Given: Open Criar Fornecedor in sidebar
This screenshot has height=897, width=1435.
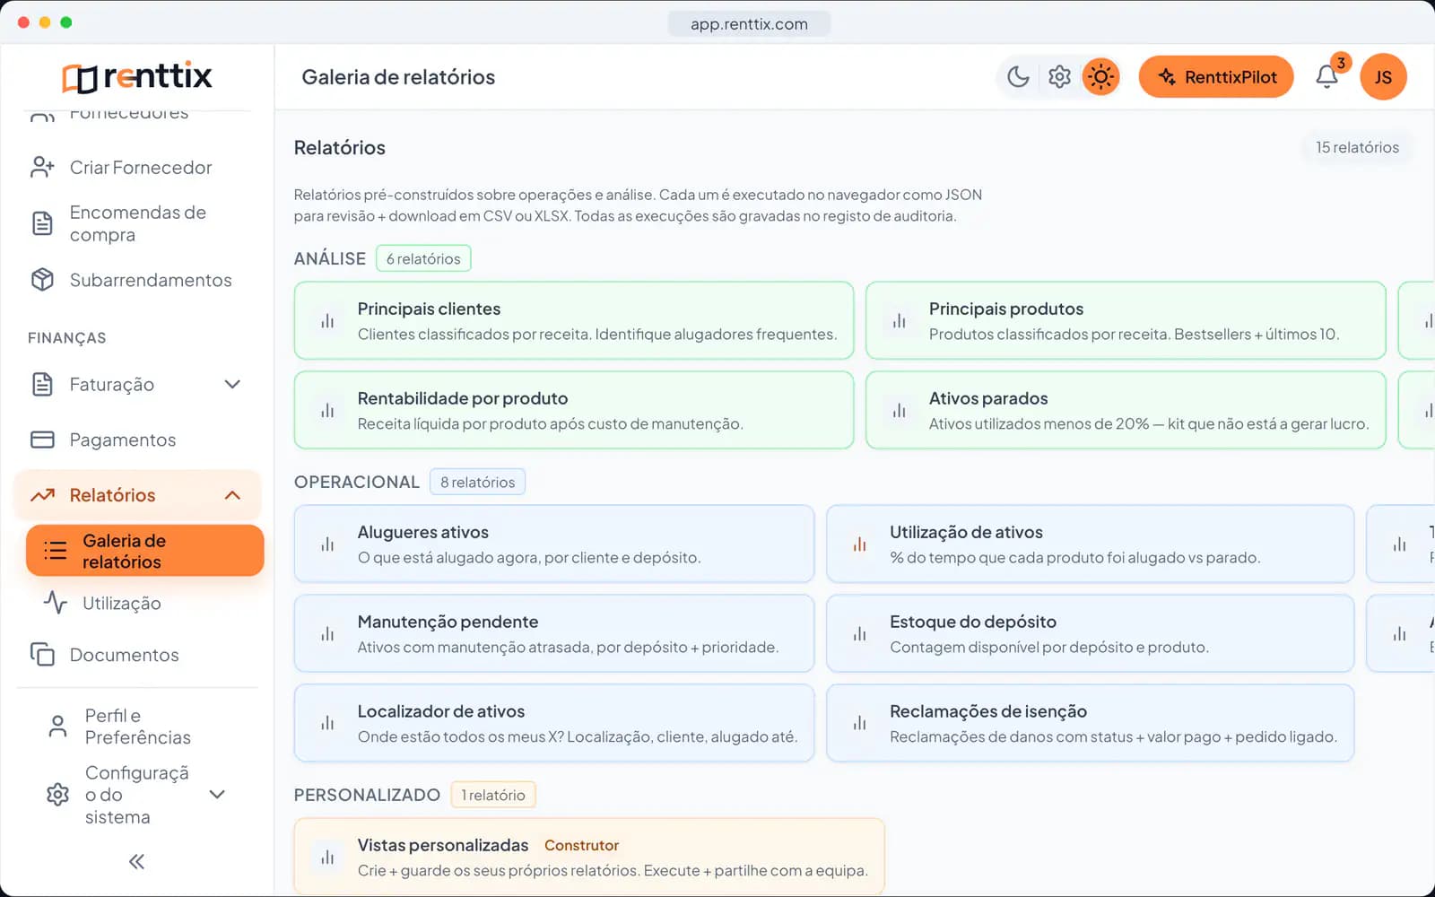Looking at the screenshot, I should tap(137, 168).
